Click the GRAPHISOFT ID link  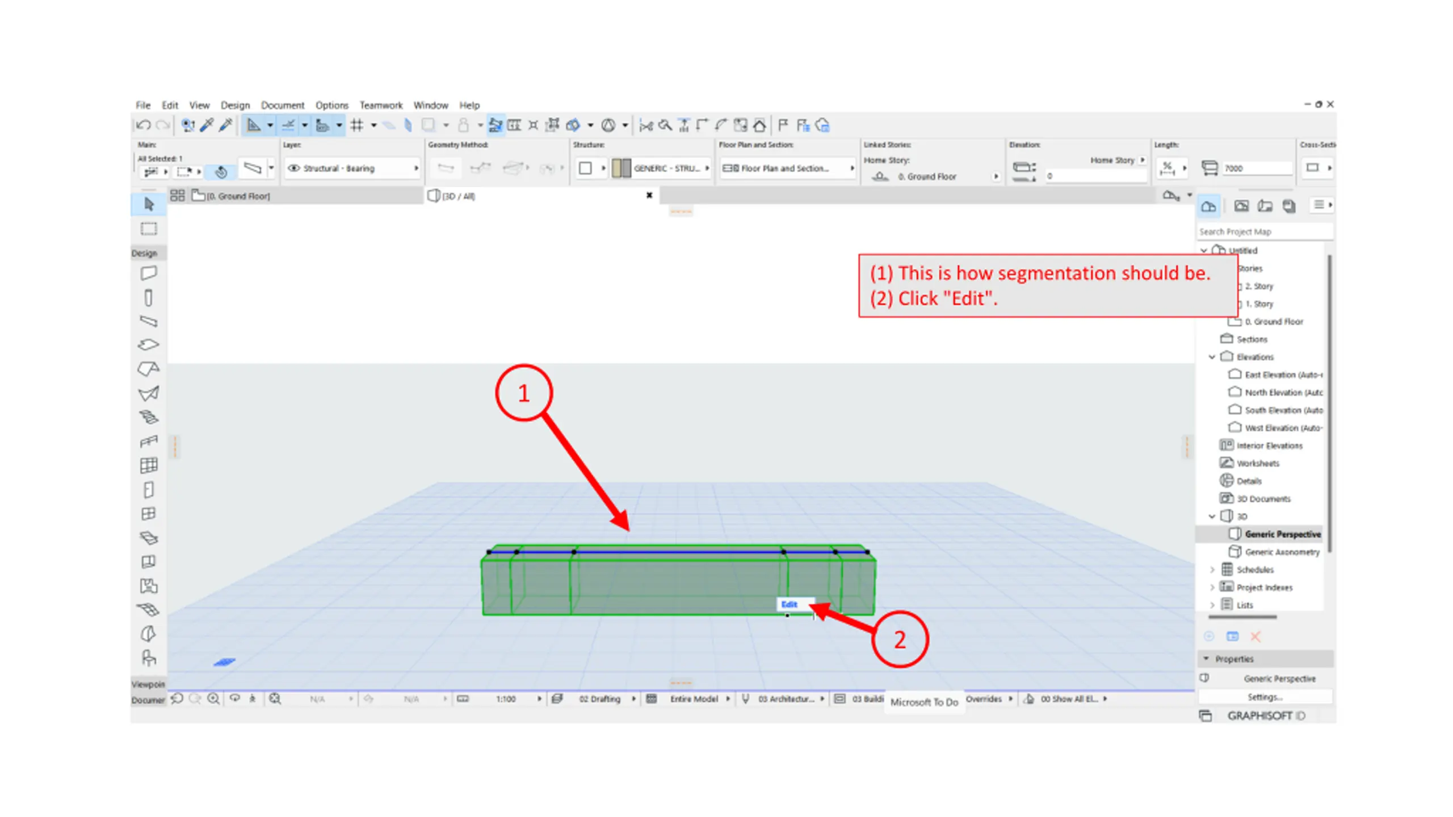[1266, 715]
